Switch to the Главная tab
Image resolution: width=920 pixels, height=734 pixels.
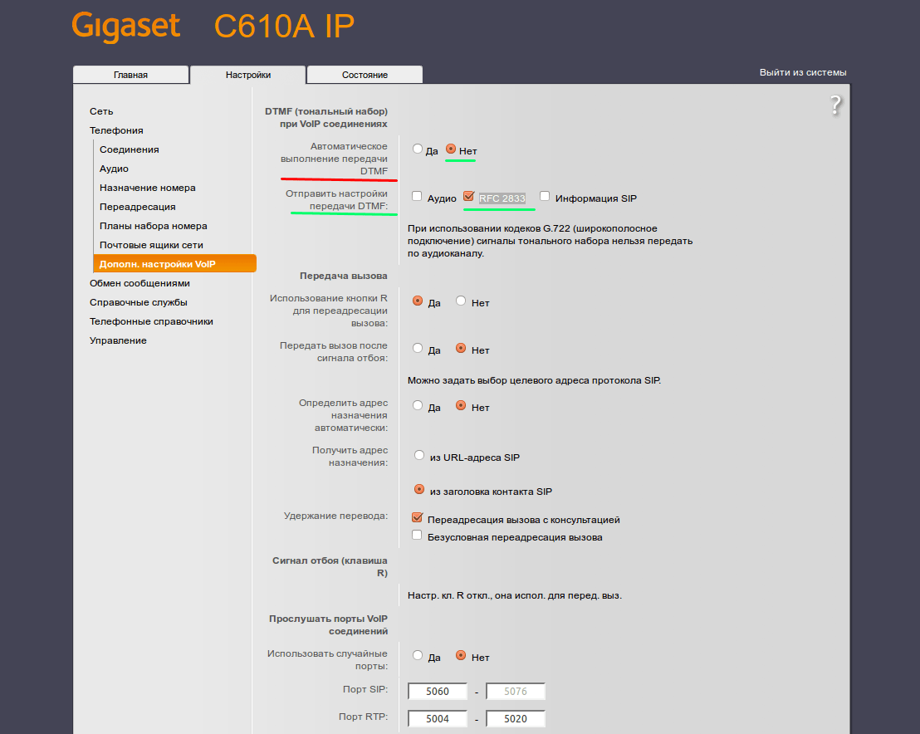click(x=131, y=75)
